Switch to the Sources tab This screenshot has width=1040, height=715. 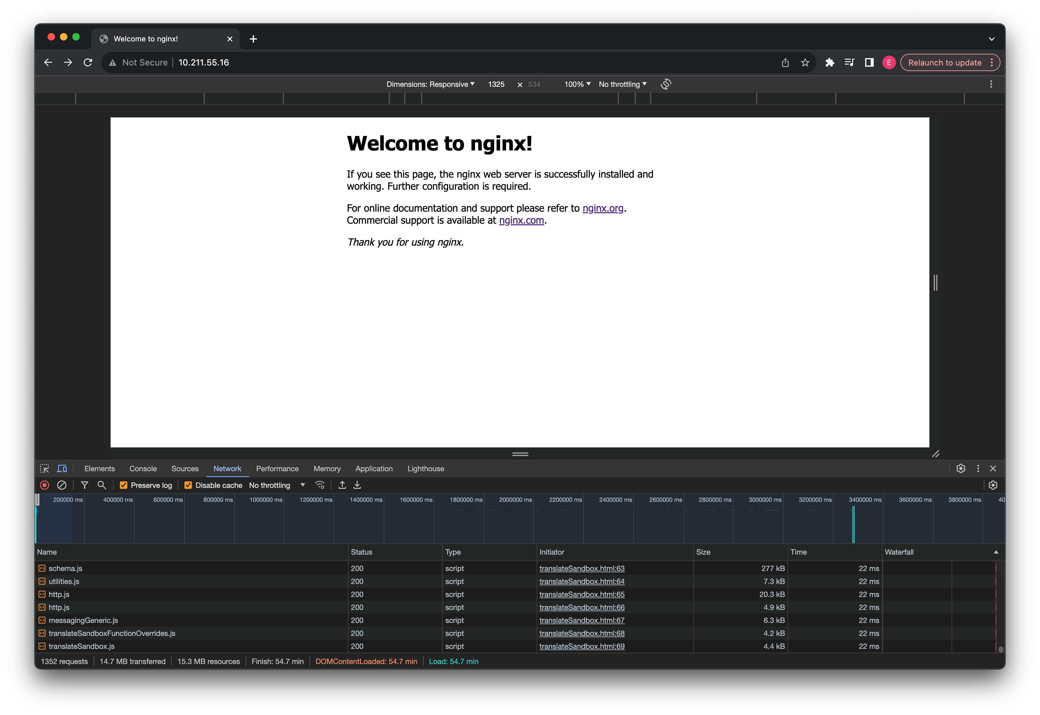185,469
